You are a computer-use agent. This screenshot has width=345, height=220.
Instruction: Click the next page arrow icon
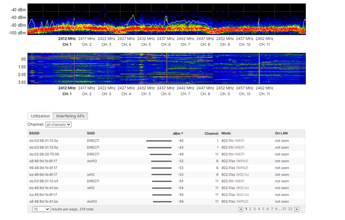pos(297,209)
